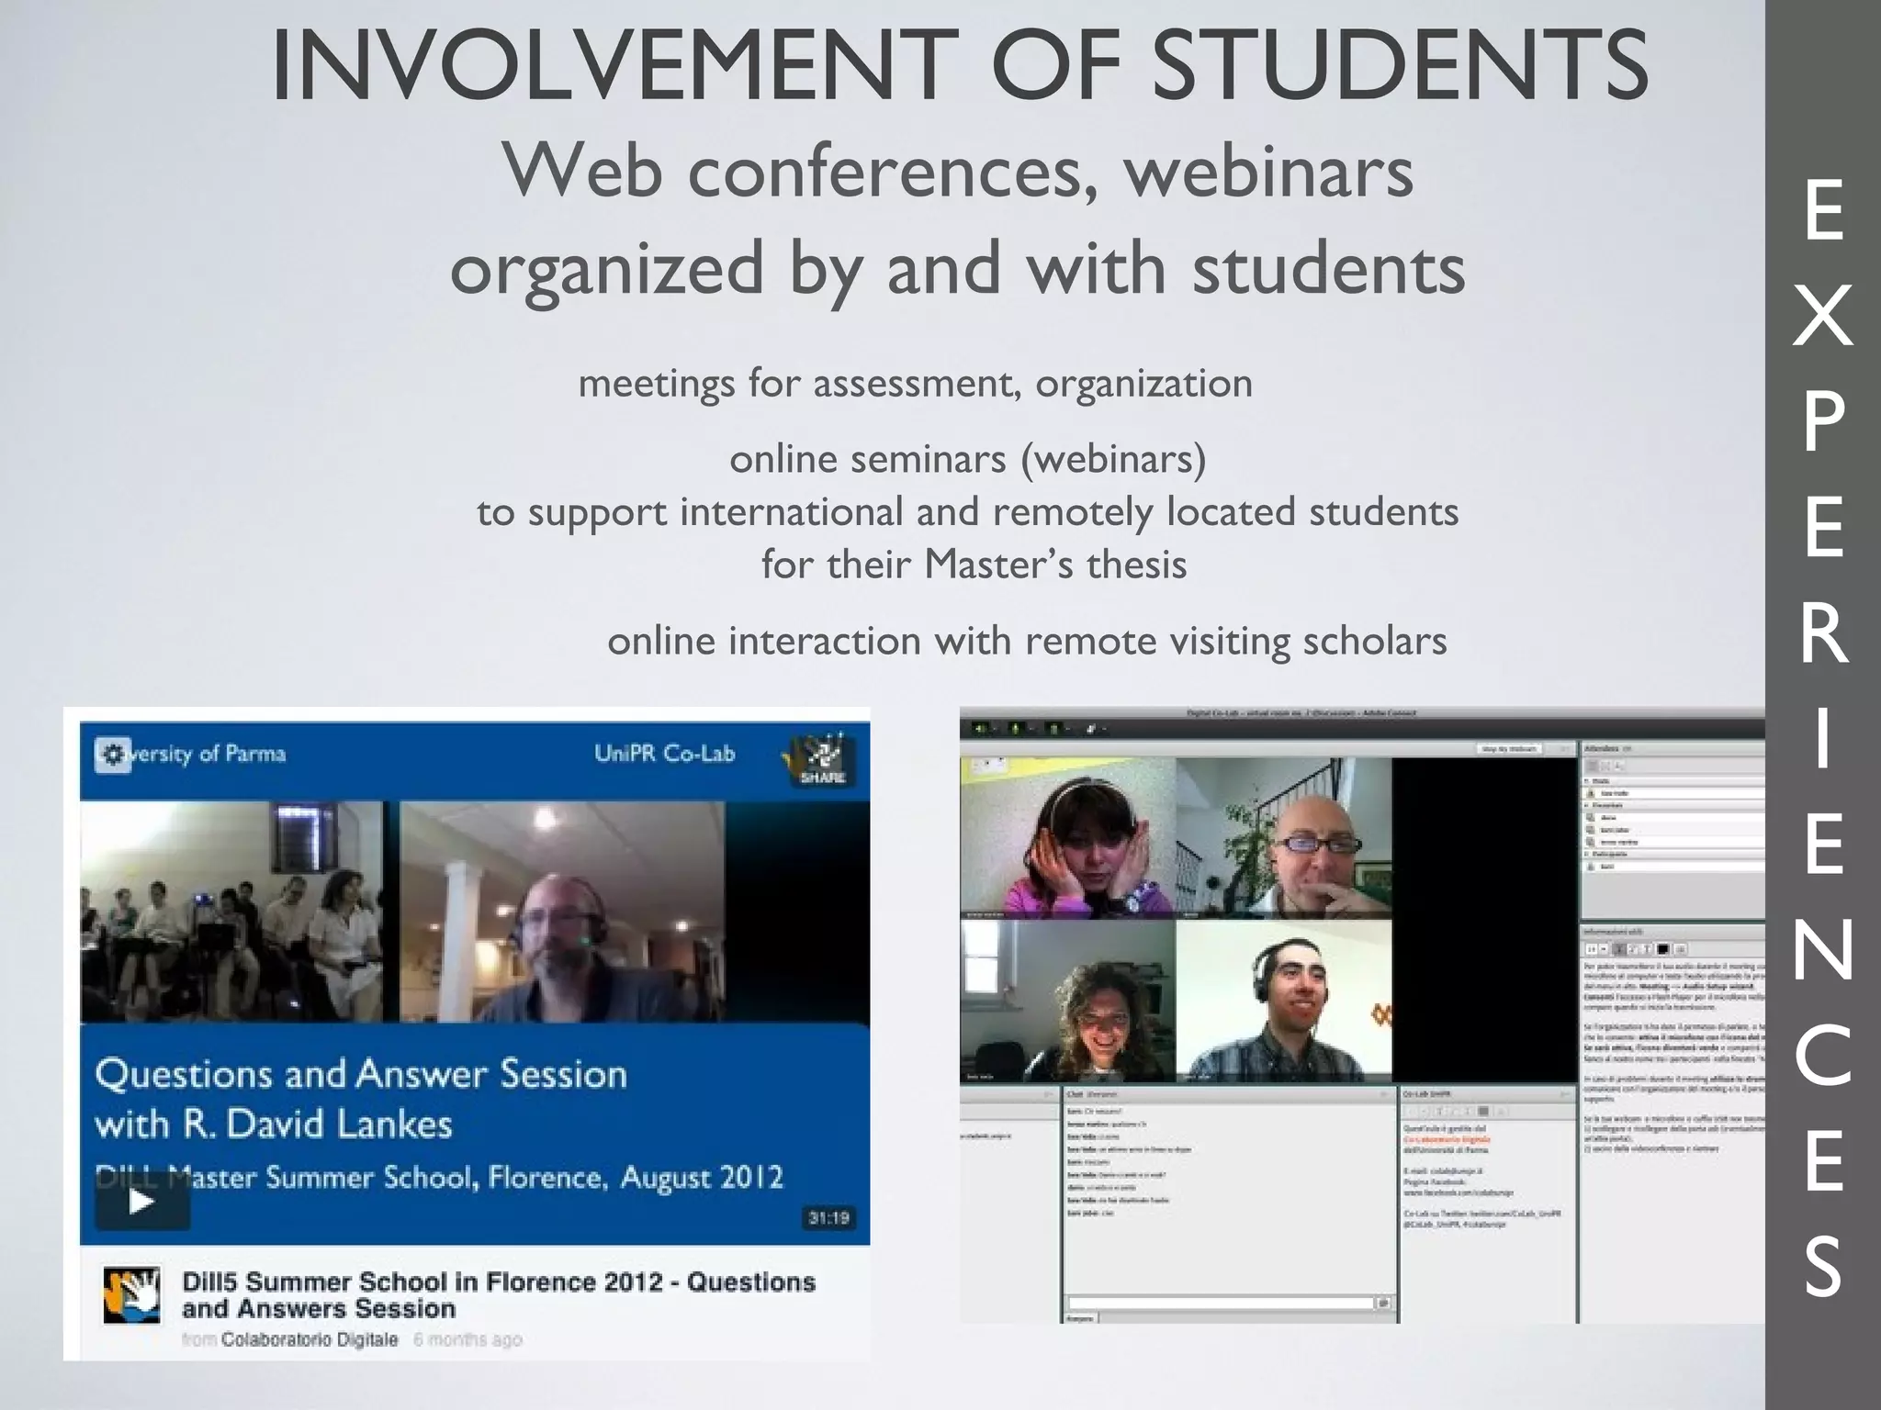Click the speaker audio icon in Adobe Connect
The image size is (1881, 1410).
979,729
